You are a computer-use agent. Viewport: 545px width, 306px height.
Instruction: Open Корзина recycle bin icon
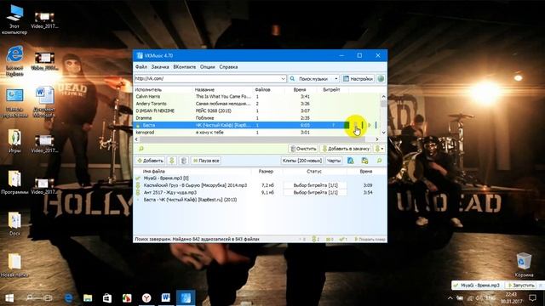tap(524, 264)
